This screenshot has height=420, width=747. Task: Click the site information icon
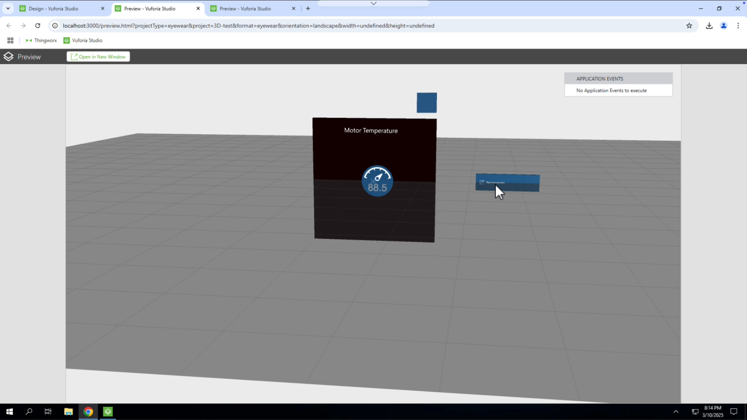pos(55,26)
